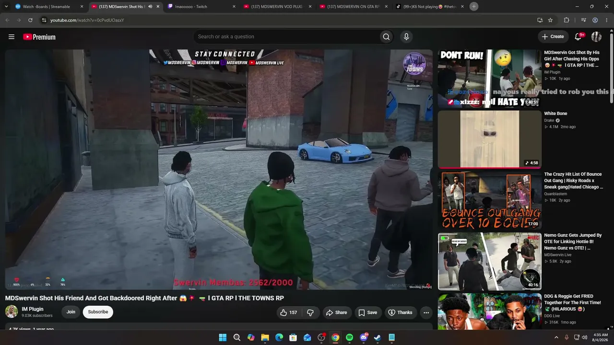Open system volume speaker icon
The image size is (614, 345).
click(585, 337)
